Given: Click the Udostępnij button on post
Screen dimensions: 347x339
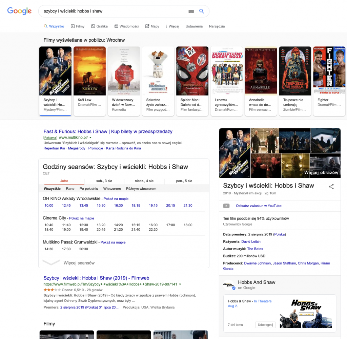Looking at the screenshot, I should (x=265, y=325).
